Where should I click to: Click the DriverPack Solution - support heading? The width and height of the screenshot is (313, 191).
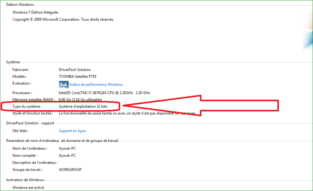coord(30,123)
